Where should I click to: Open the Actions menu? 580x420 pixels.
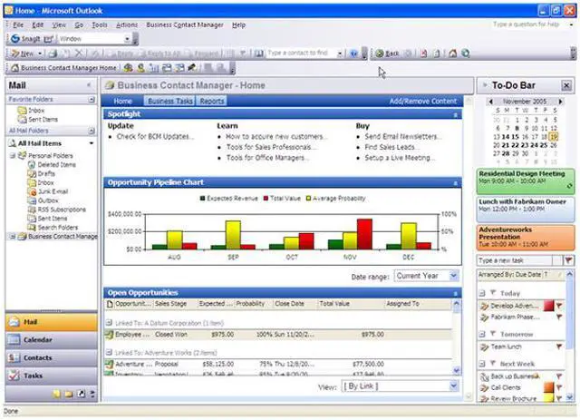pos(127,24)
